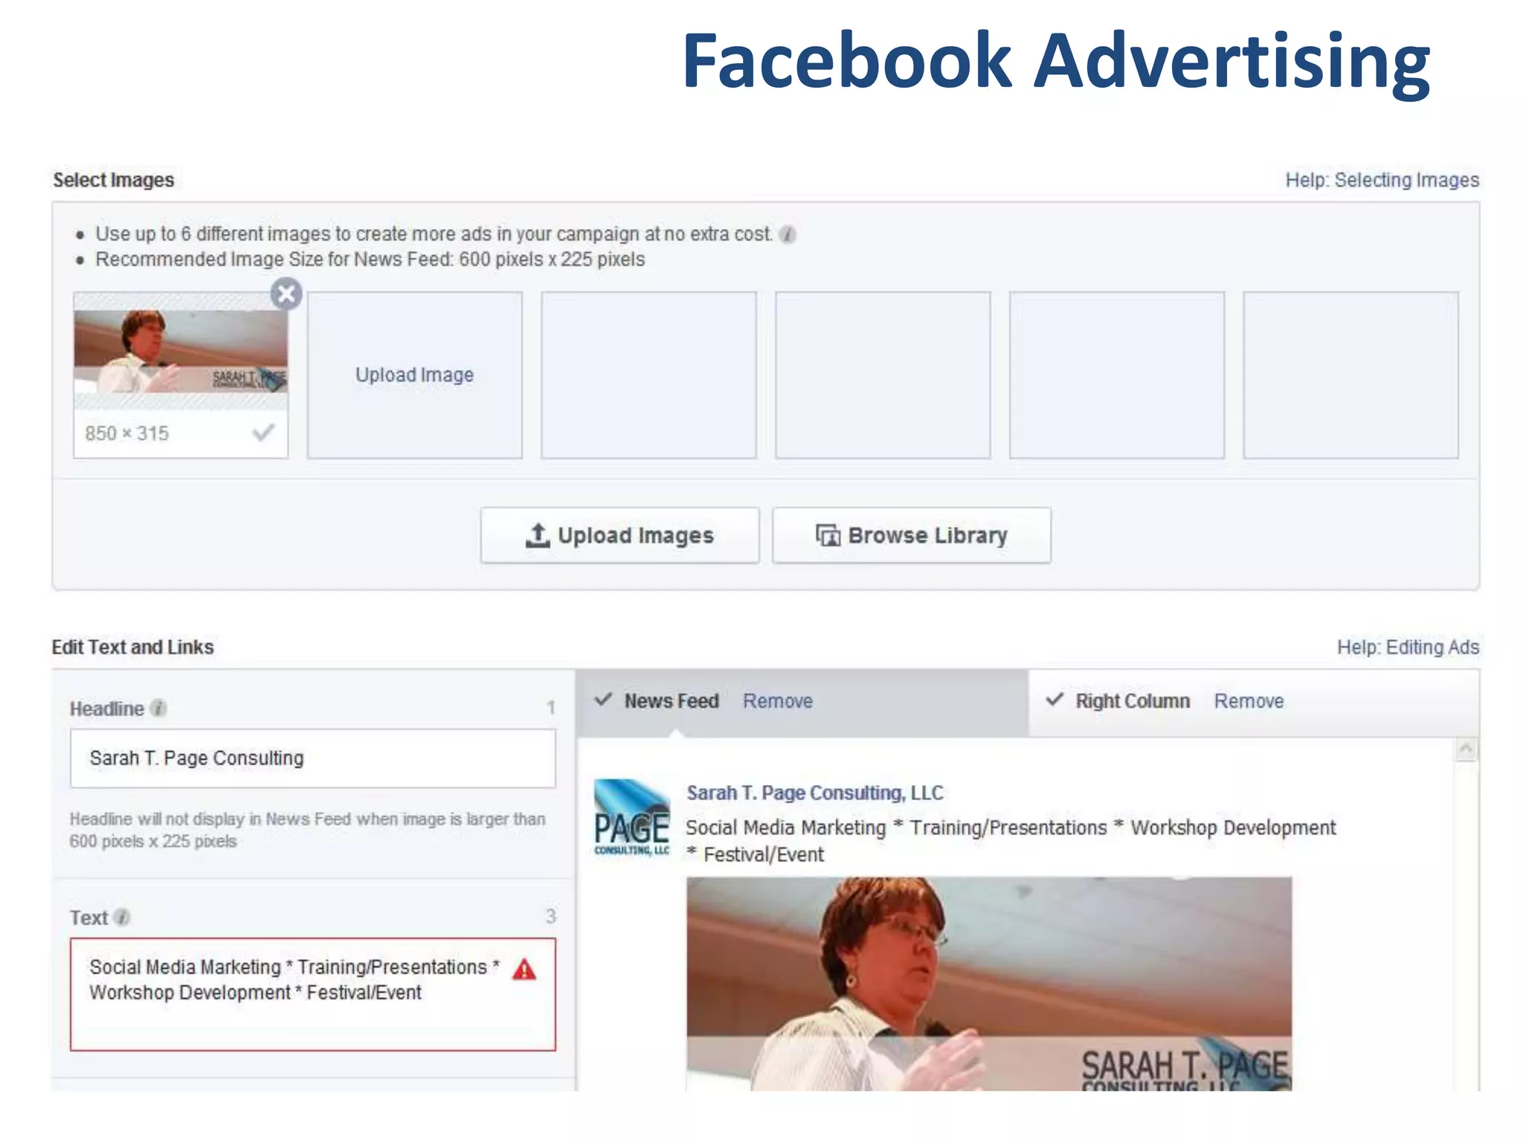Click the Headline input field

tap(313, 758)
